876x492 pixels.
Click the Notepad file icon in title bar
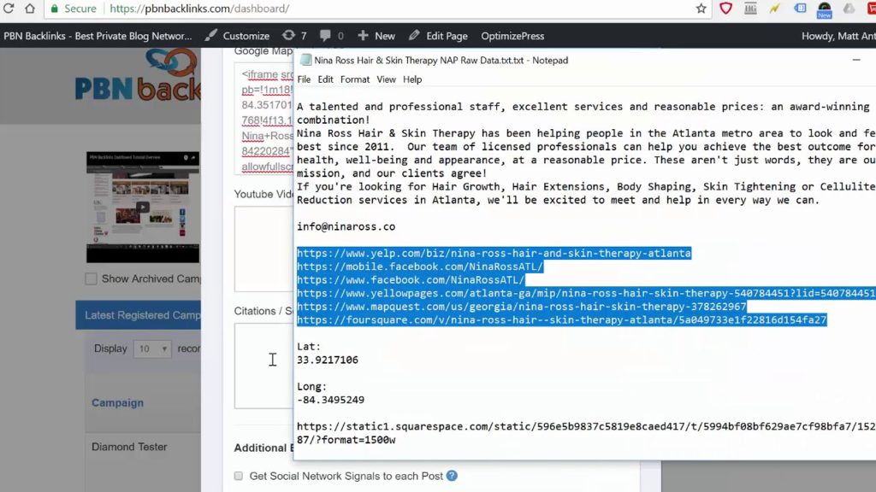305,60
